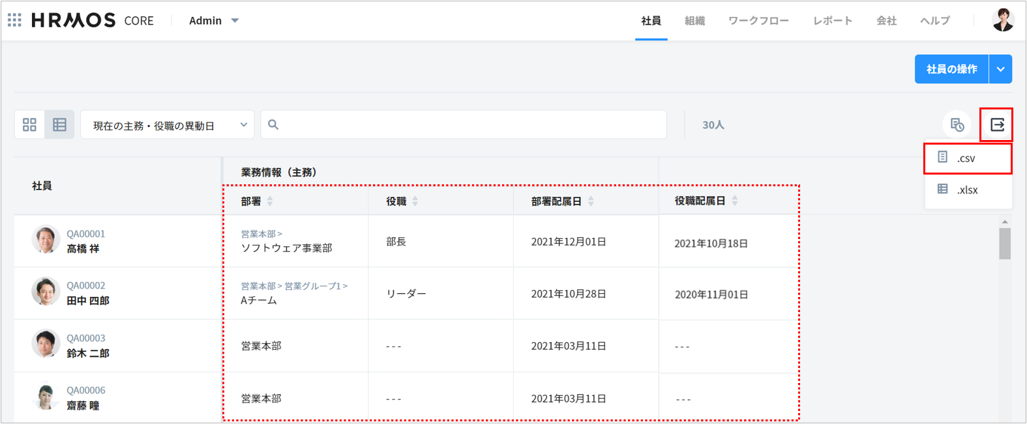Sort by 部署配属日 column
Screen dimensions: 1027x424
click(x=591, y=201)
